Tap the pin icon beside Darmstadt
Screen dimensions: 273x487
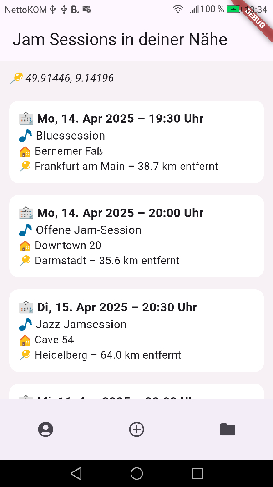point(25,261)
